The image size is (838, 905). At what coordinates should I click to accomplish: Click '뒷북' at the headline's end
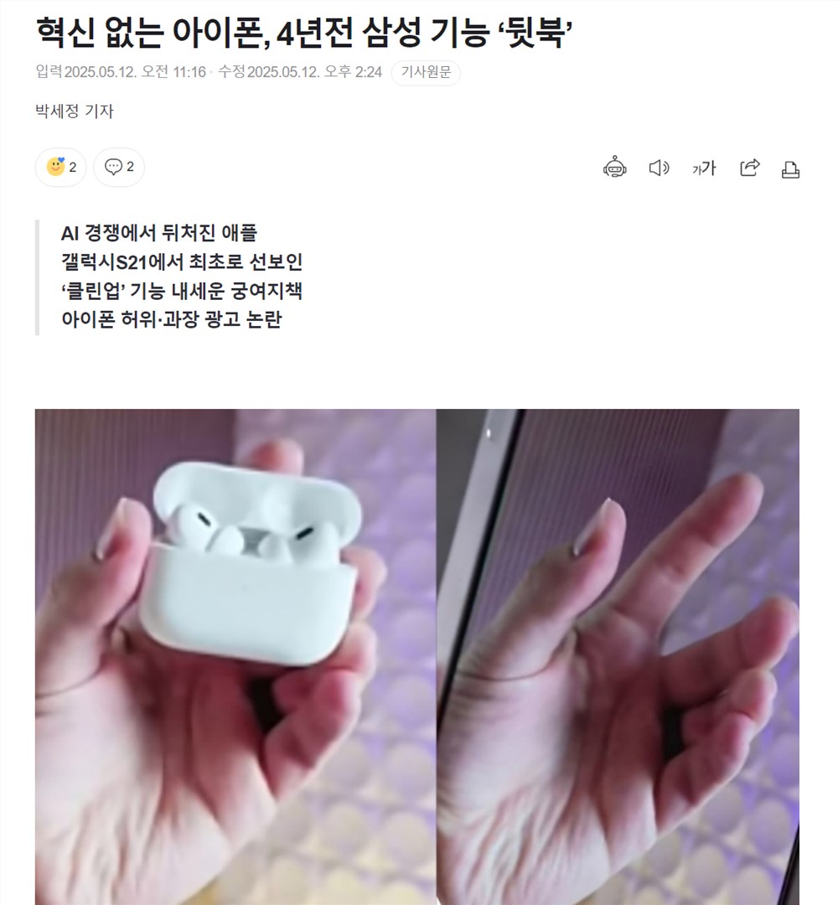[x=535, y=33]
